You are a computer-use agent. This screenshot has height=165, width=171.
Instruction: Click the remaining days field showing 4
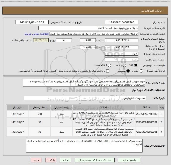point(64,40)
